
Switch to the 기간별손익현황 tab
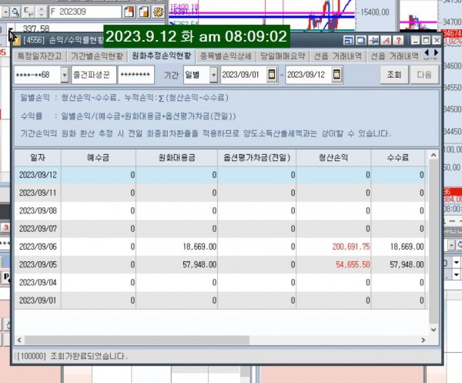pos(97,56)
